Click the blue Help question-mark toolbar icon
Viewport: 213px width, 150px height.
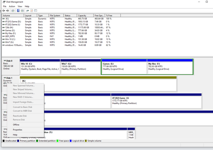[x=18, y=11]
